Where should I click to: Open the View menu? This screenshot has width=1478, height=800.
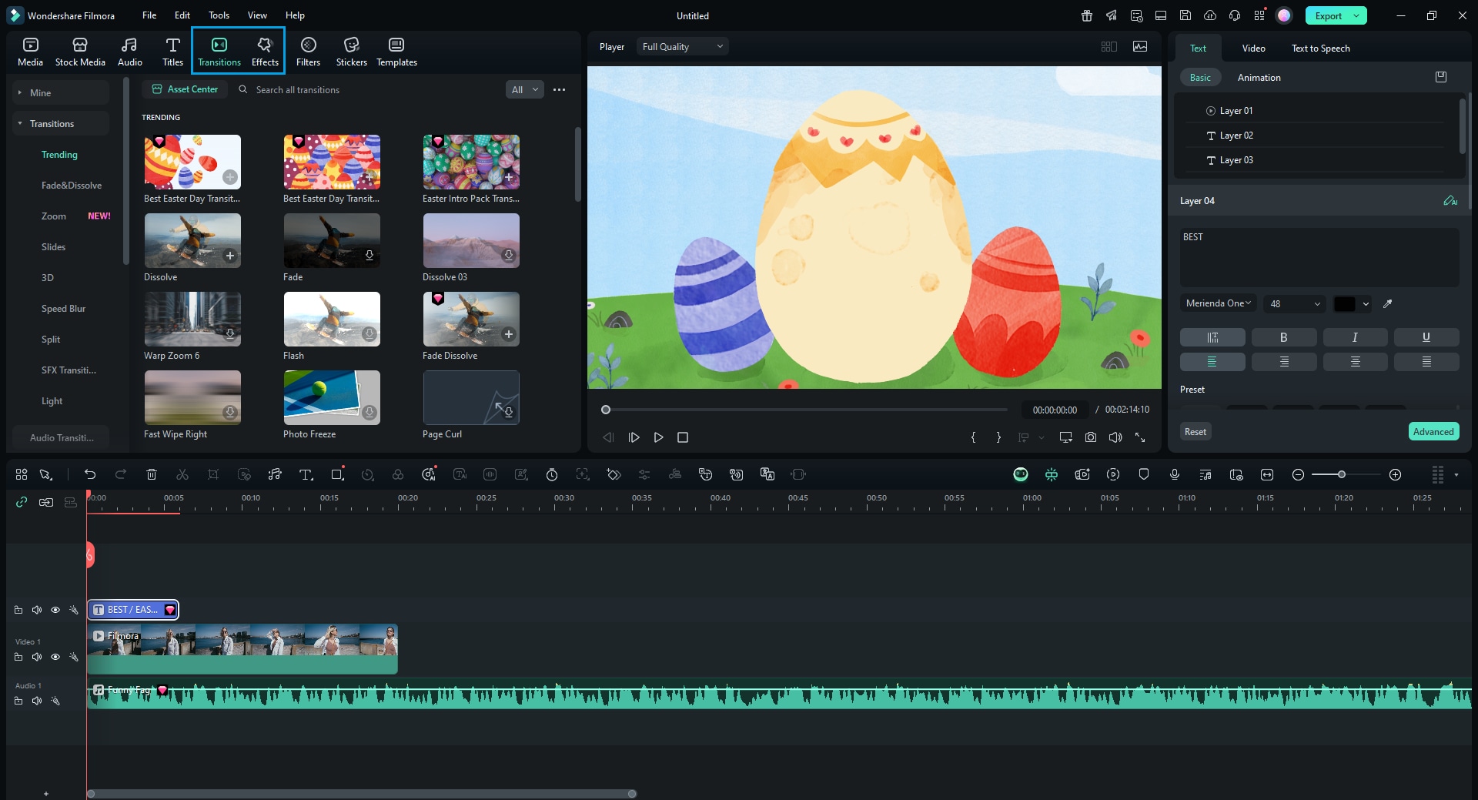pyautogui.click(x=257, y=15)
